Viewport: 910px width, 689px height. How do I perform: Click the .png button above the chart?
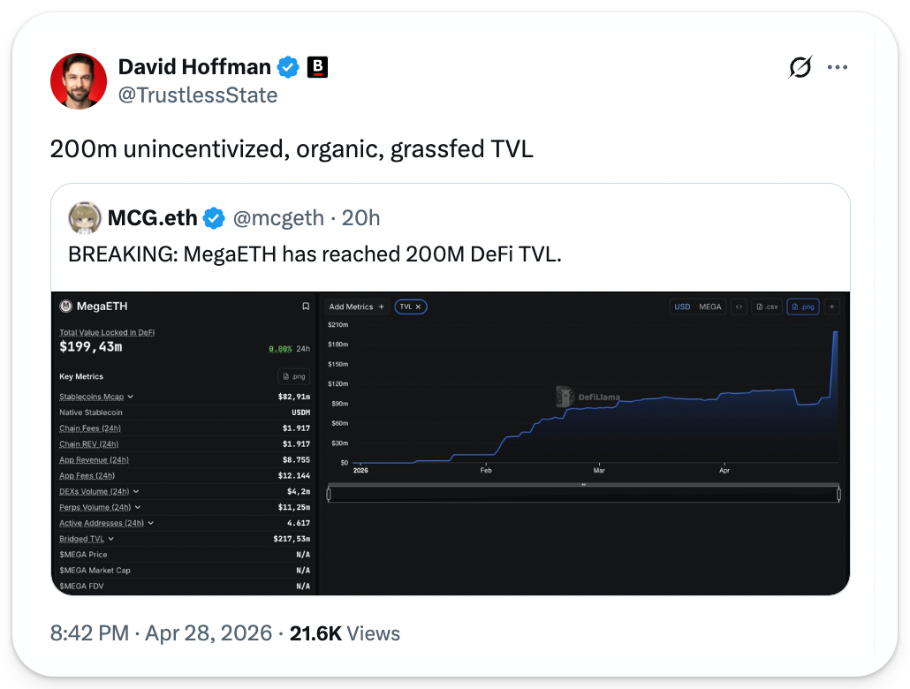click(802, 307)
